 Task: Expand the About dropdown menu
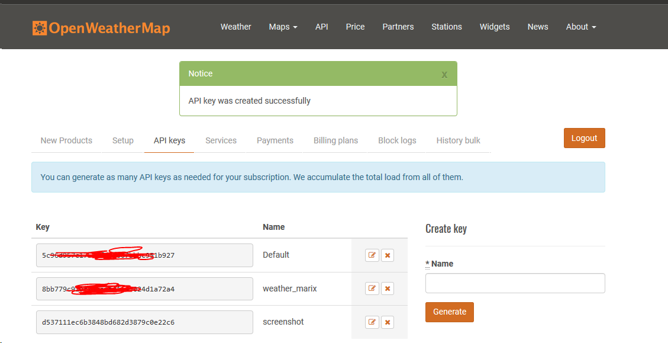[x=580, y=27]
